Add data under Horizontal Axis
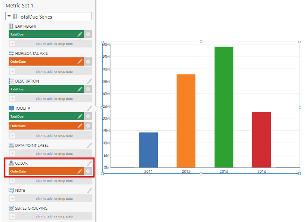The height and width of the screenshot is (222, 305). [x=50, y=71]
